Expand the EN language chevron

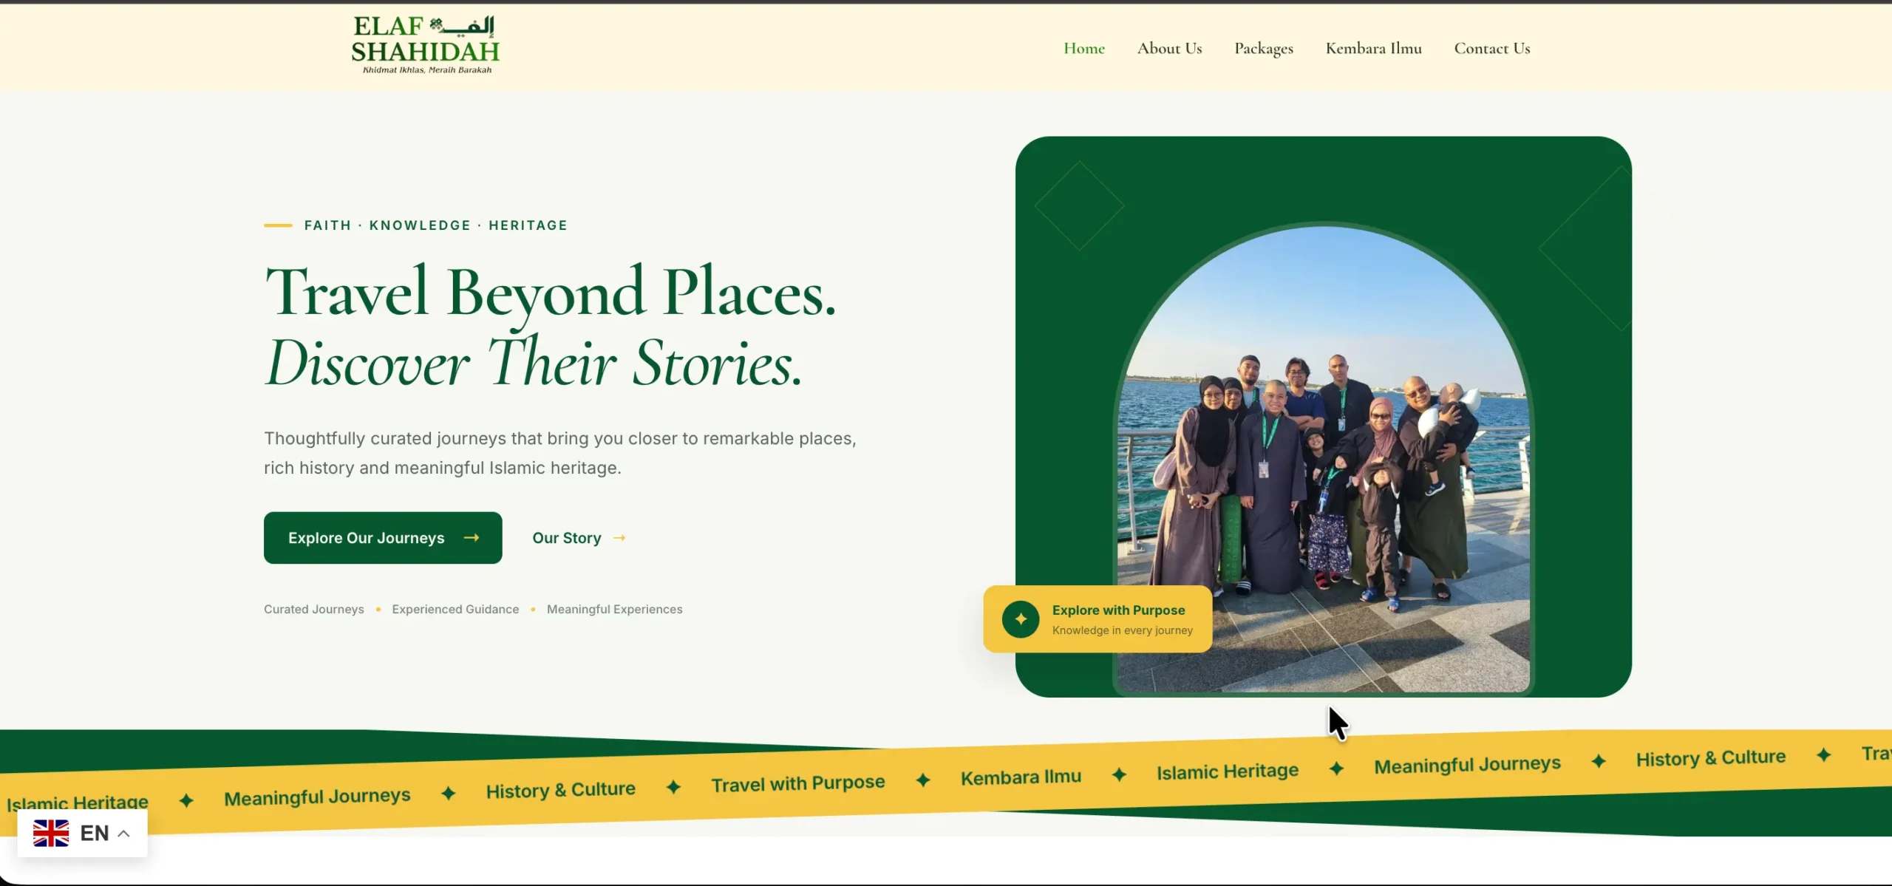[x=123, y=834]
